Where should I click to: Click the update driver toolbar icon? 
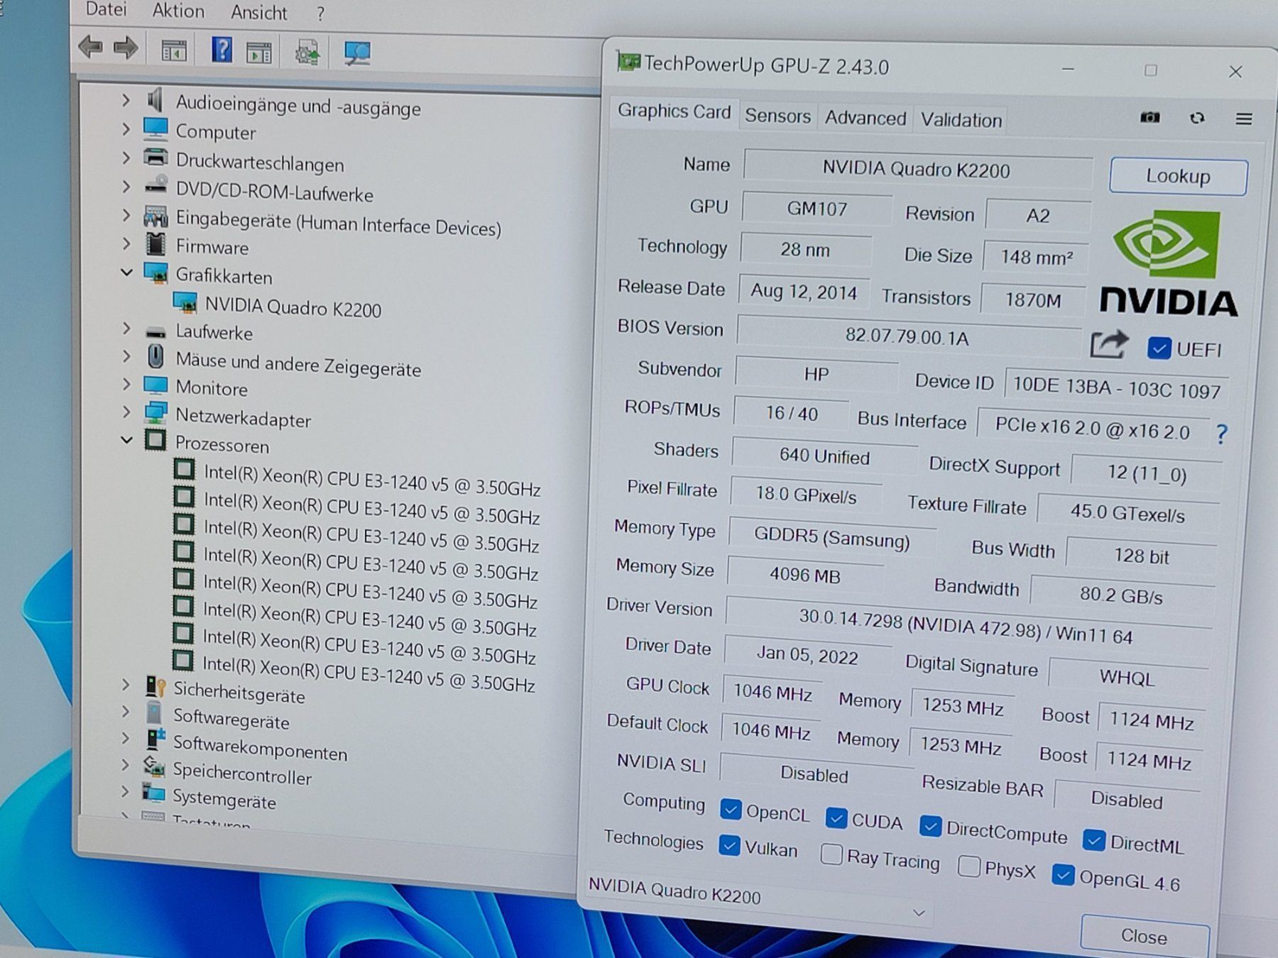click(307, 53)
